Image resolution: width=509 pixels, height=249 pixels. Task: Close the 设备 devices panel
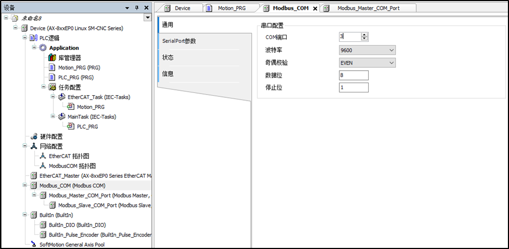tap(146, 8)
